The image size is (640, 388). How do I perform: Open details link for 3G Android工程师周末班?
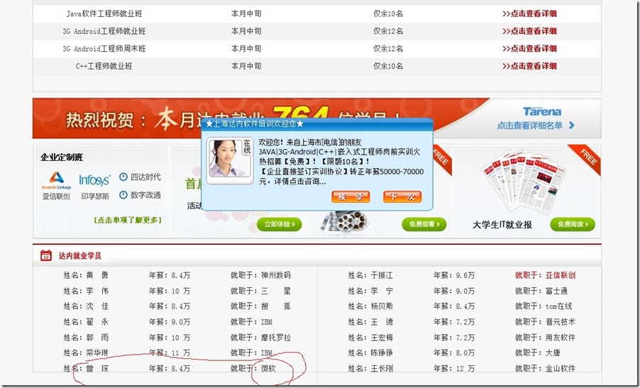pos(529,48)
